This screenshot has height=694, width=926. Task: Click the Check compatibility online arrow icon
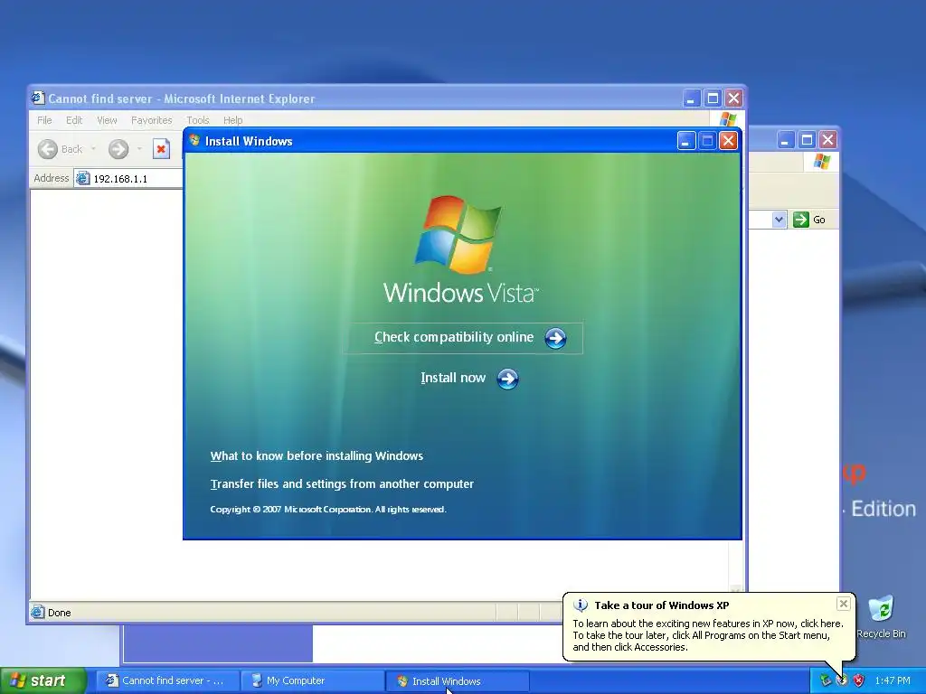click(x=555, y=338)
